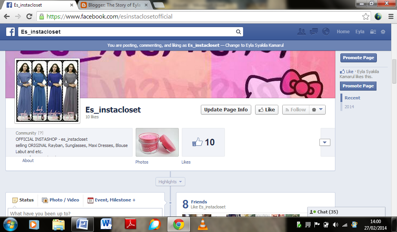Open the About link
Viewport: 397px width, 232px height.
[x=28, y=160]
